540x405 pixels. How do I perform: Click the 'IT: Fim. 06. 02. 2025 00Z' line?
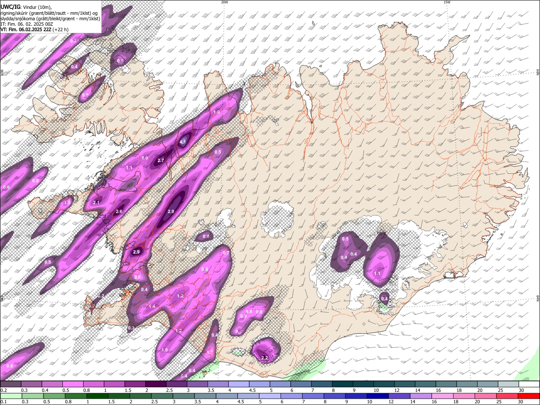click(x=27, y=24)
